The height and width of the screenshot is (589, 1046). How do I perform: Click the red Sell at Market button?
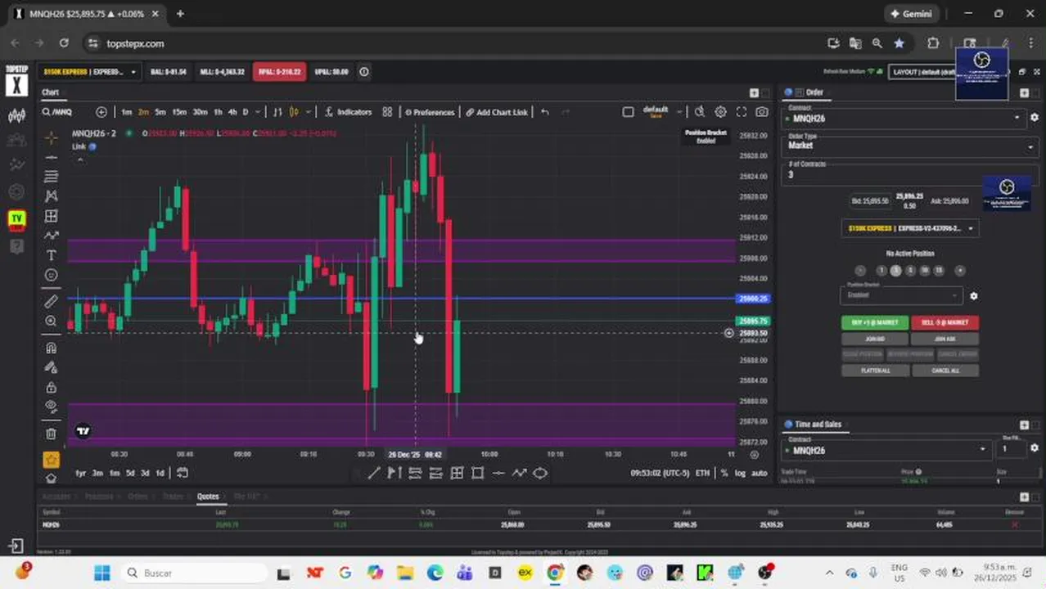pos(945,322)
